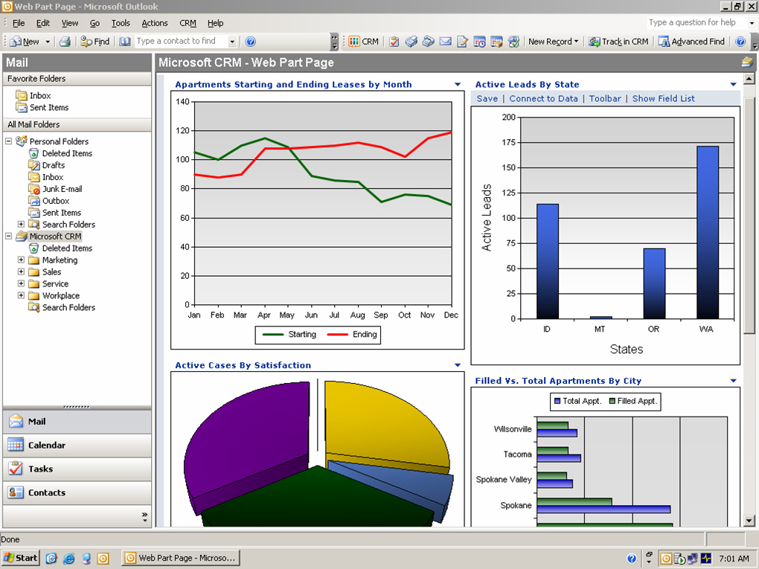
Task: Click the Connect to Data link
Action: [x=543, y=98]
